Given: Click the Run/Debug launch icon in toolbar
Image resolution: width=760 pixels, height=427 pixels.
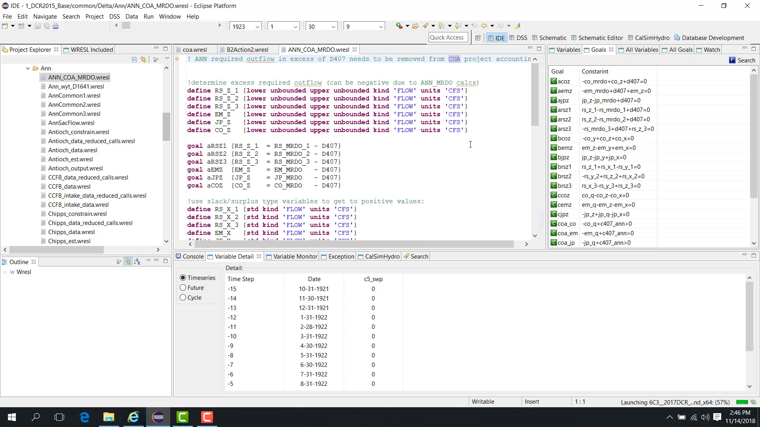Looking at the screenshot, I should pyautogui.click(x=399, y=26).
